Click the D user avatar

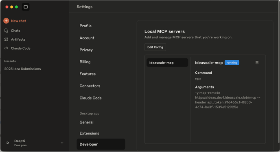[7, 143]
